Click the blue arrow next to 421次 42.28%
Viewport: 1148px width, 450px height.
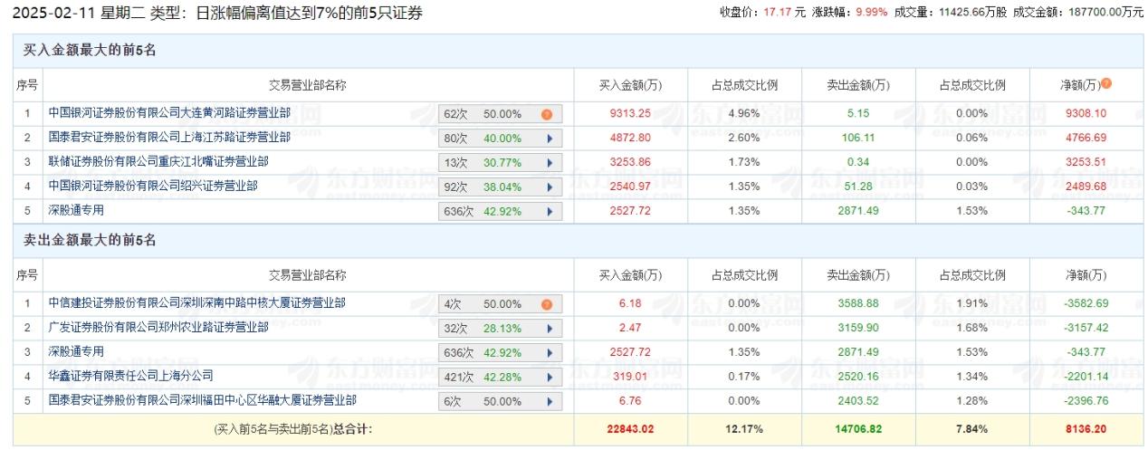click(549, 376)
